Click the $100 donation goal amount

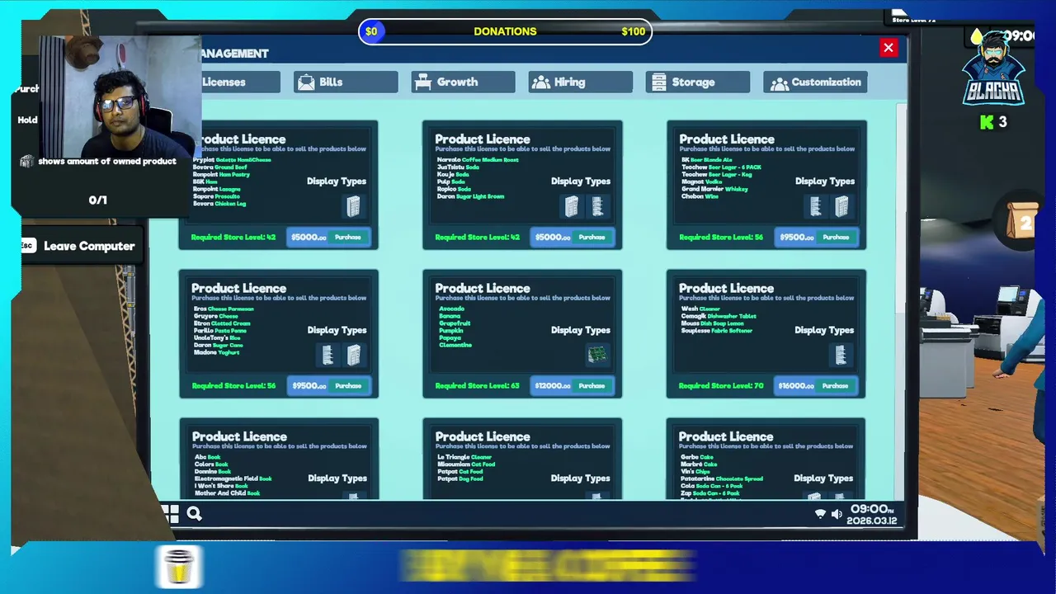(633, 31)
